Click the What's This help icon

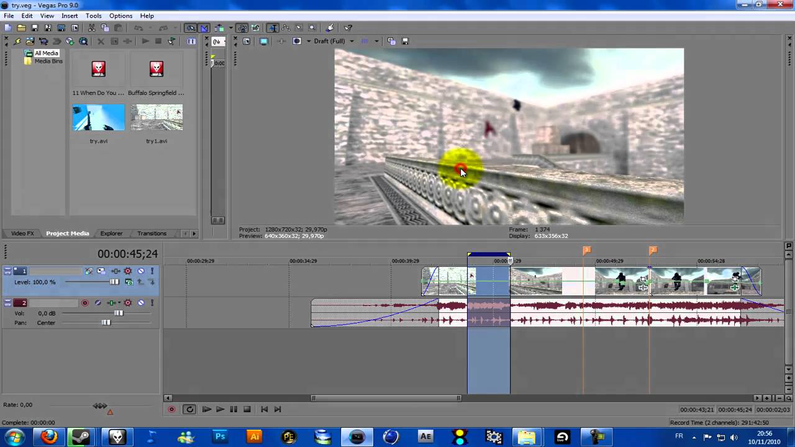[348, 28]
